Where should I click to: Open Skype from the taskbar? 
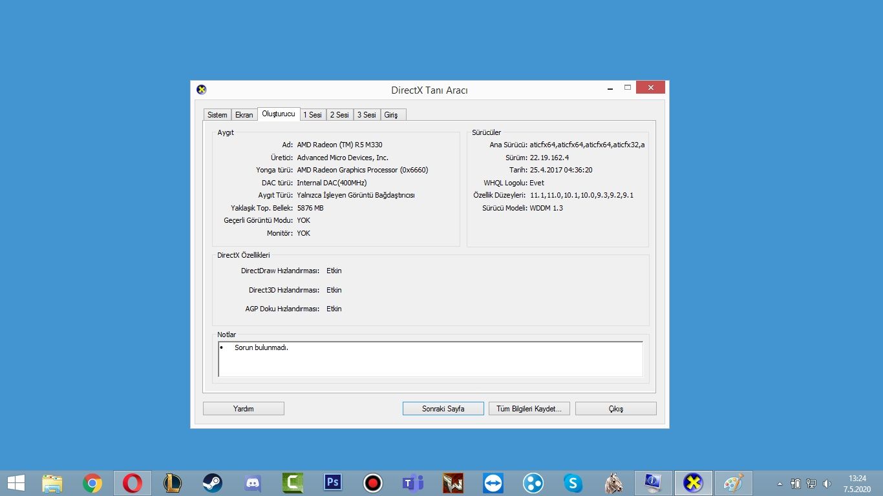573,483
